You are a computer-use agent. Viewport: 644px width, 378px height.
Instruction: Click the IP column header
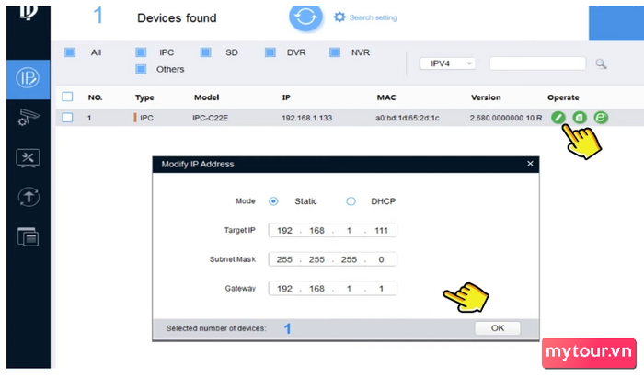286,97
